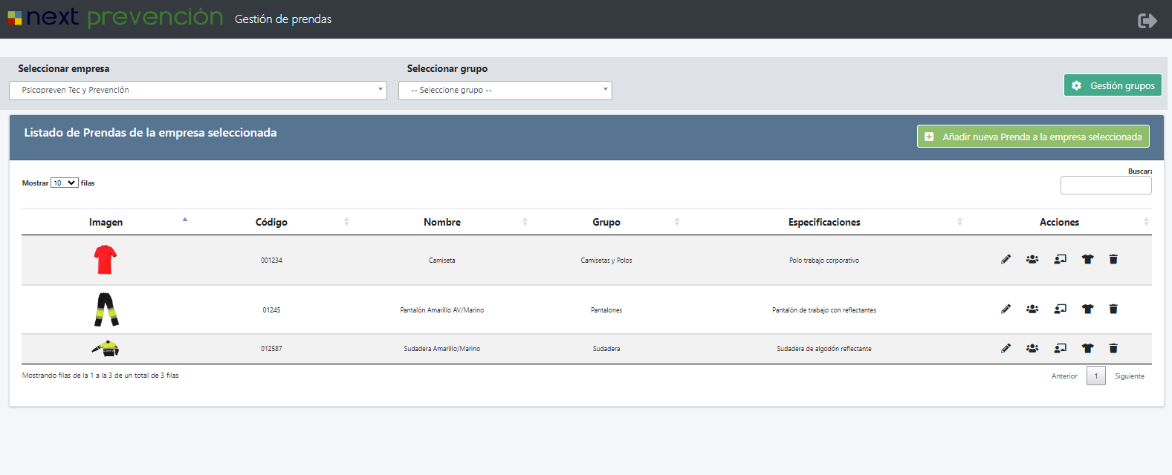Delete the Pantalón Amarillo AV/Marino row

(1113, 309)
